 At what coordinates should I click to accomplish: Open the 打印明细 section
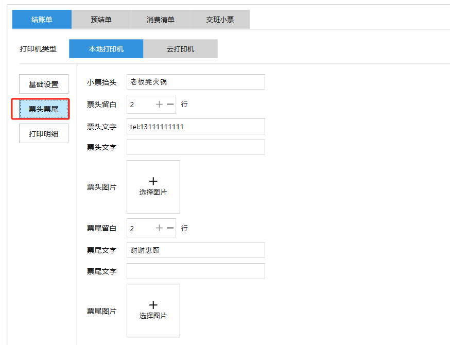44,134
